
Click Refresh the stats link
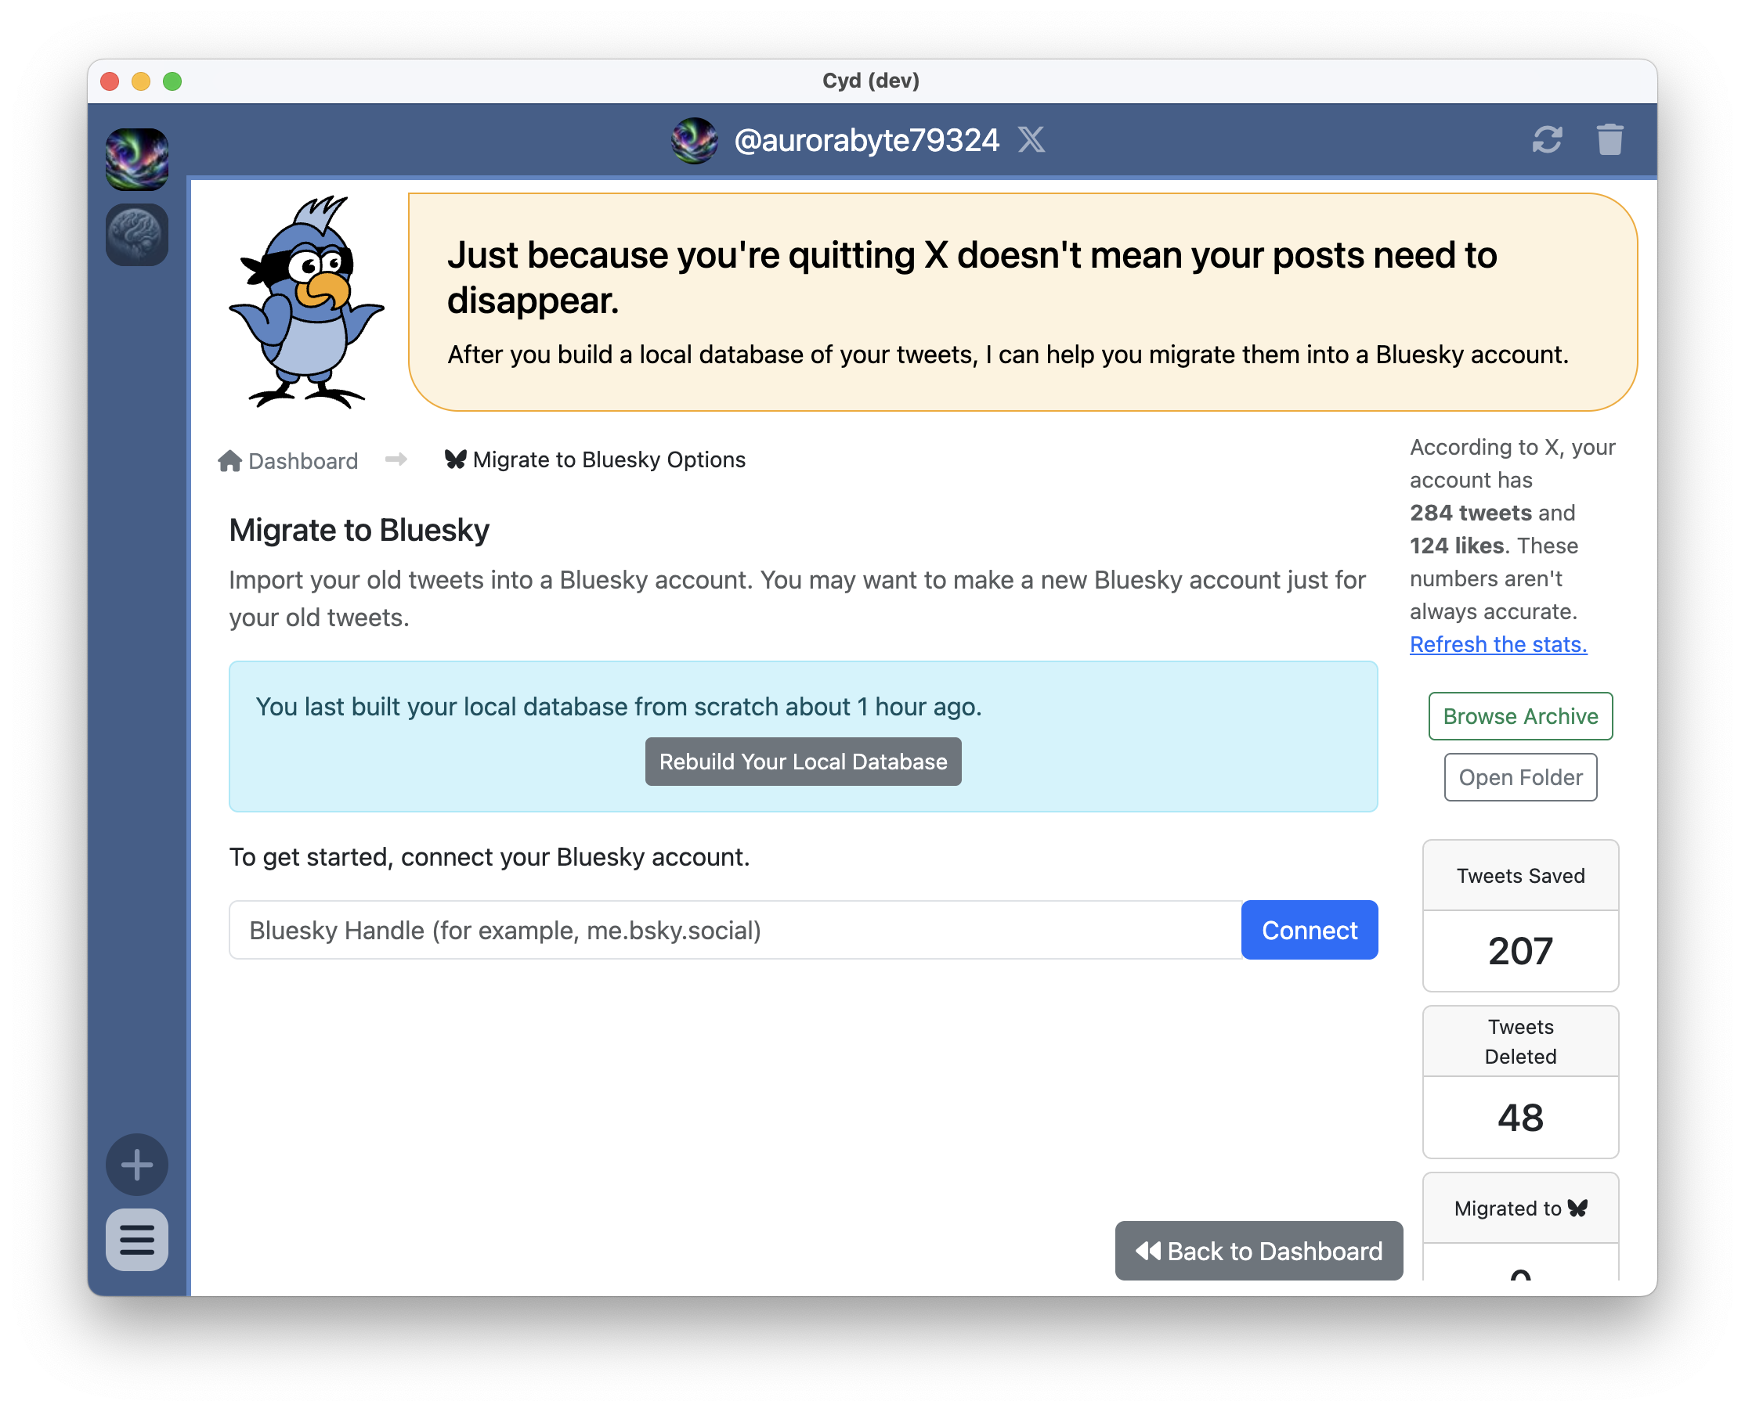click(x=1498, y=644)
